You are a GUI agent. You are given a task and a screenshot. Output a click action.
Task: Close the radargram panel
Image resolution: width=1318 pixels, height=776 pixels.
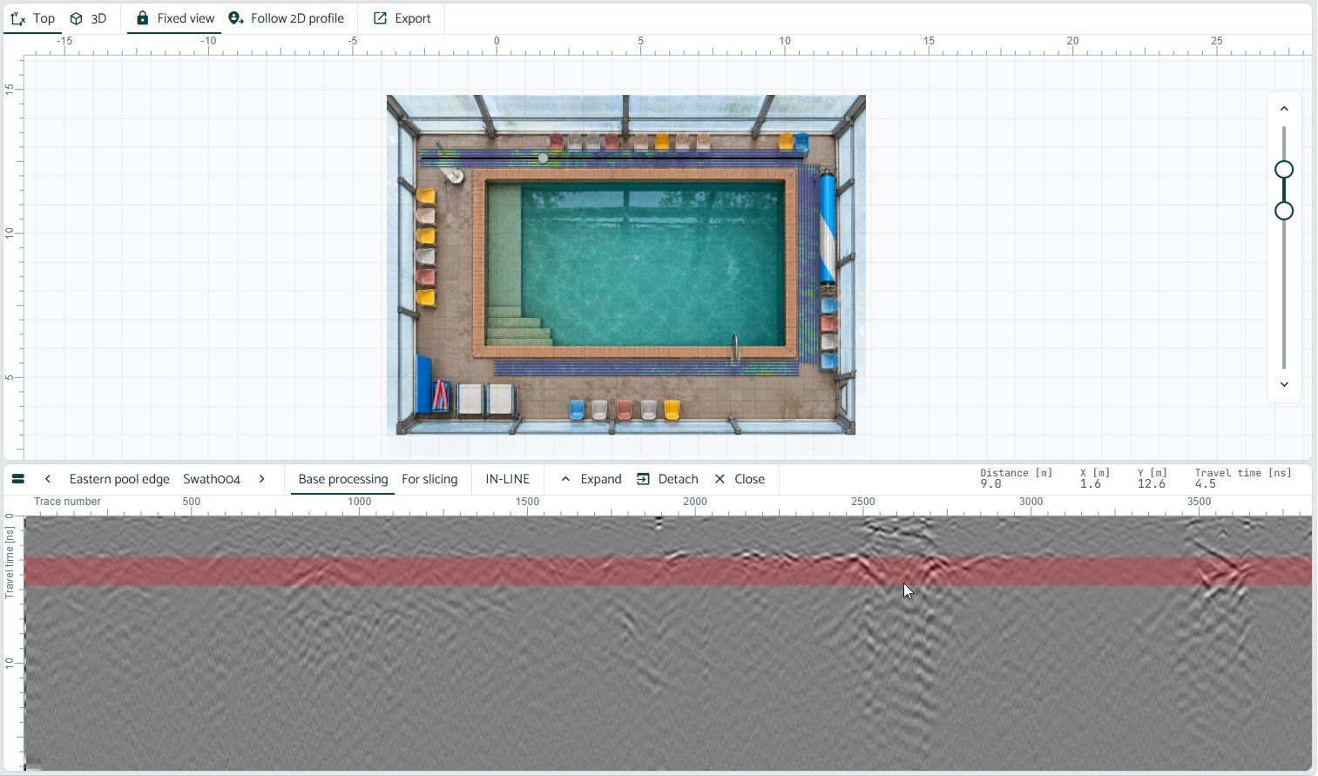[740, 479]
